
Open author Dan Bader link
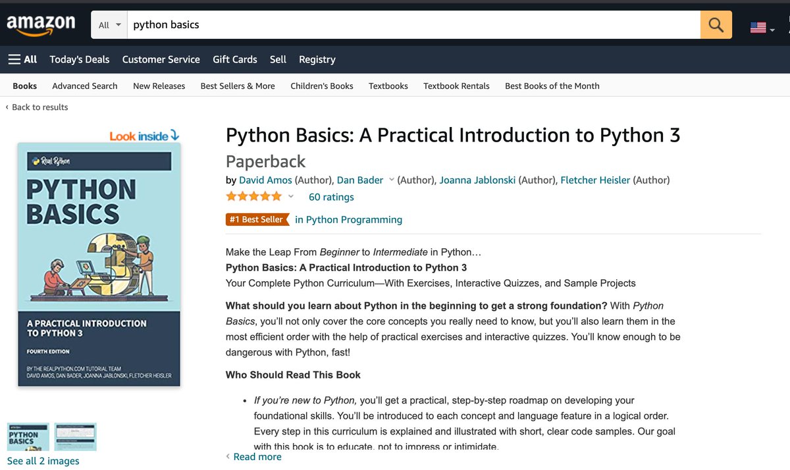point(360,180)
